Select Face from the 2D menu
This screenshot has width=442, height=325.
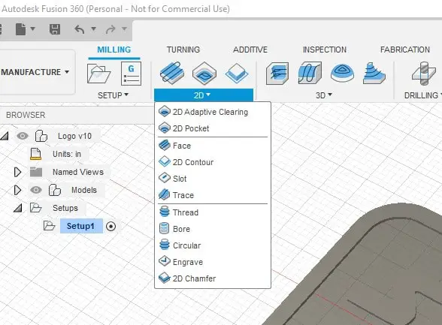(x=213, y=146)
